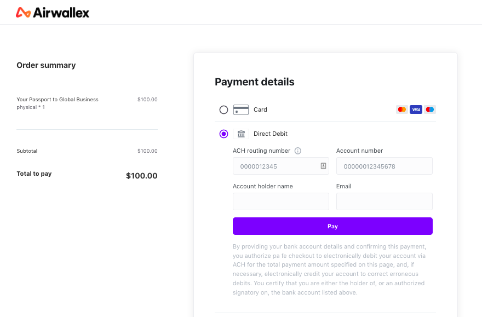Click the Payment details heading
The width and height of the screenshot is (482, 317).
coord(255,82)
